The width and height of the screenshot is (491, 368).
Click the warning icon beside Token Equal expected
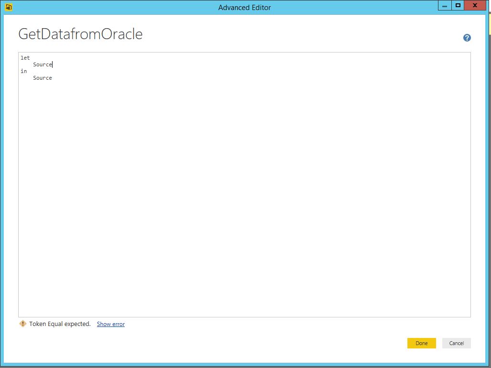tap(22, 324)
